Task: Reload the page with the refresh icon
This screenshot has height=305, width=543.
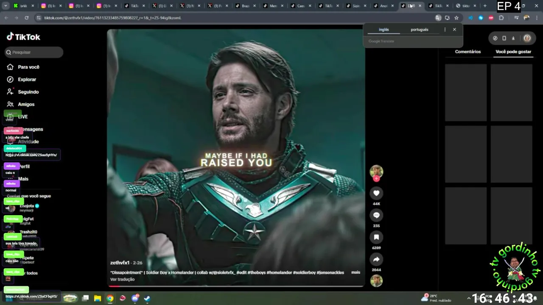Action: coord(26,18)
